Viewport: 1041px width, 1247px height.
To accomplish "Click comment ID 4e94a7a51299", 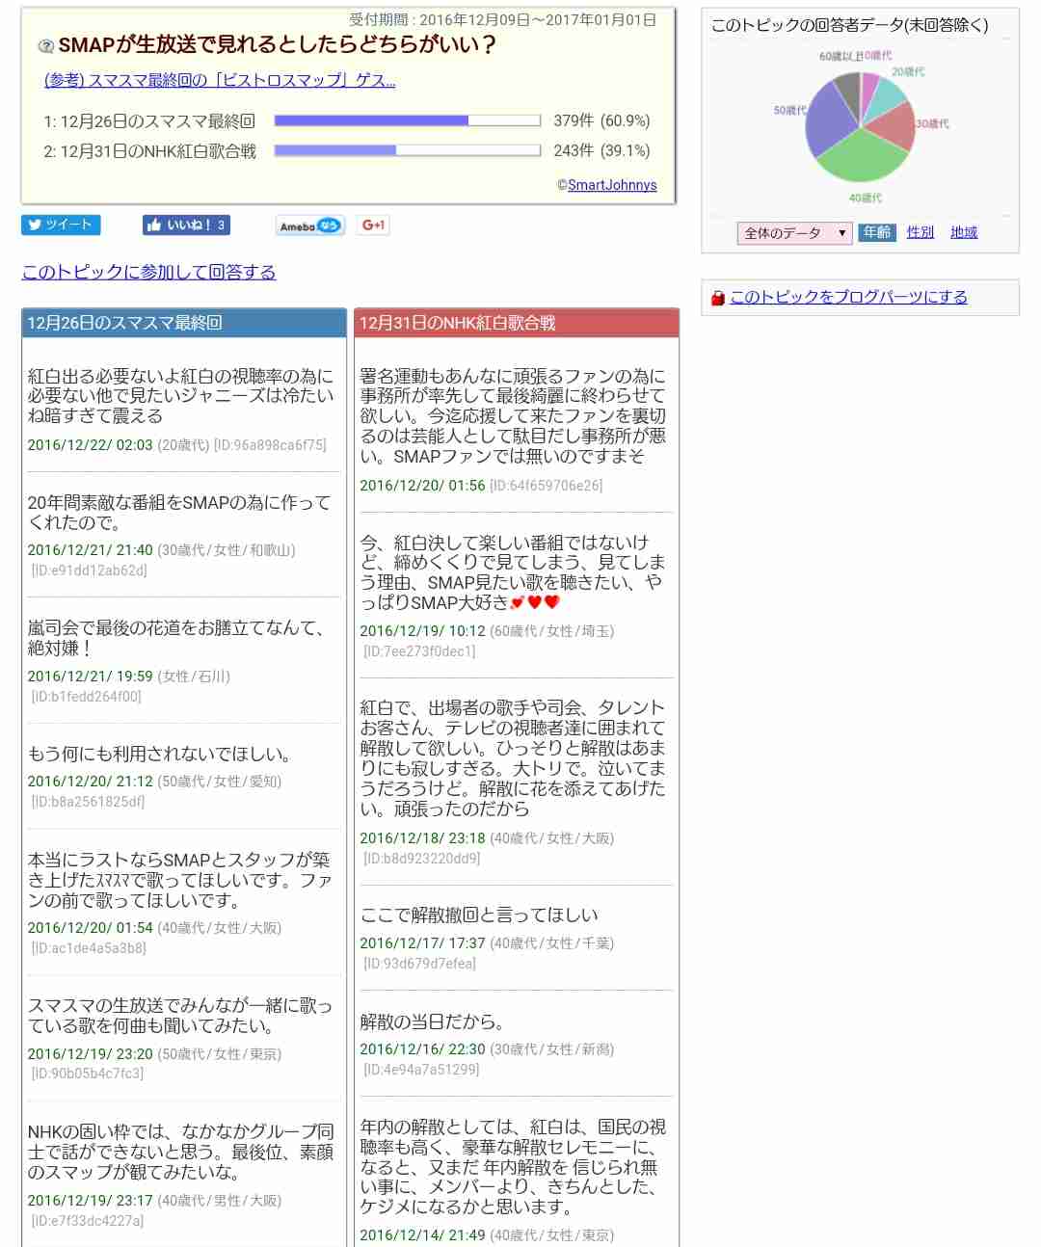I will [421, 1070].
